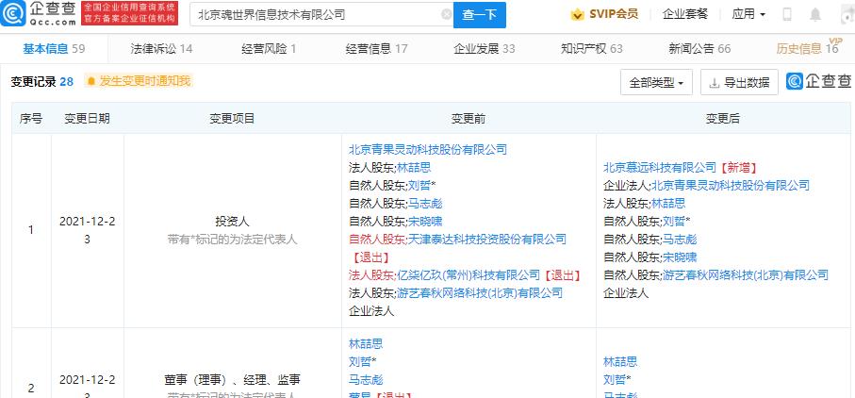Viewport: 855px width, 398px height.
Task: Open 天津泰达科技投资股份有限公司 link
Action: tap(487, 239)
